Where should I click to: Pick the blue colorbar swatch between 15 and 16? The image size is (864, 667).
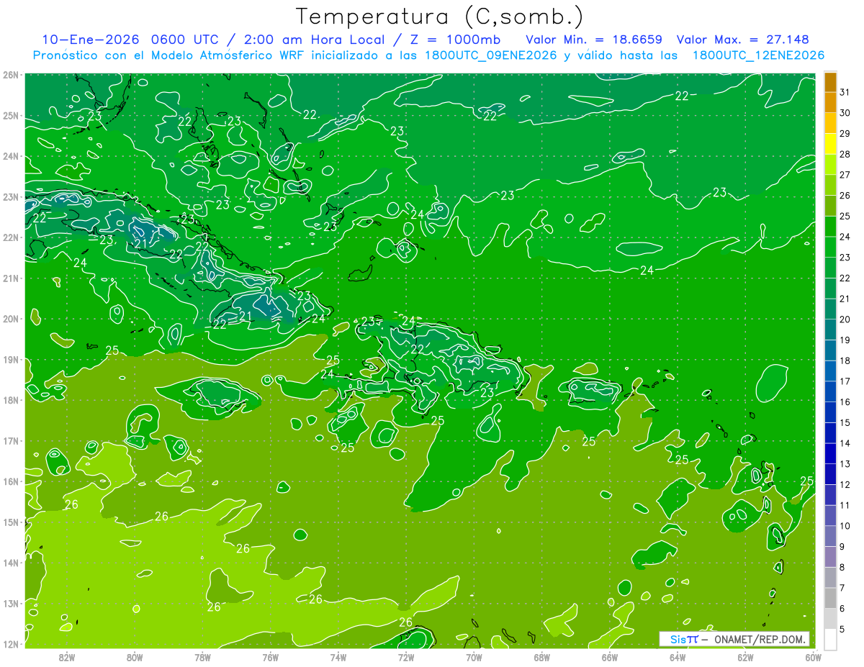coord(830,412)
